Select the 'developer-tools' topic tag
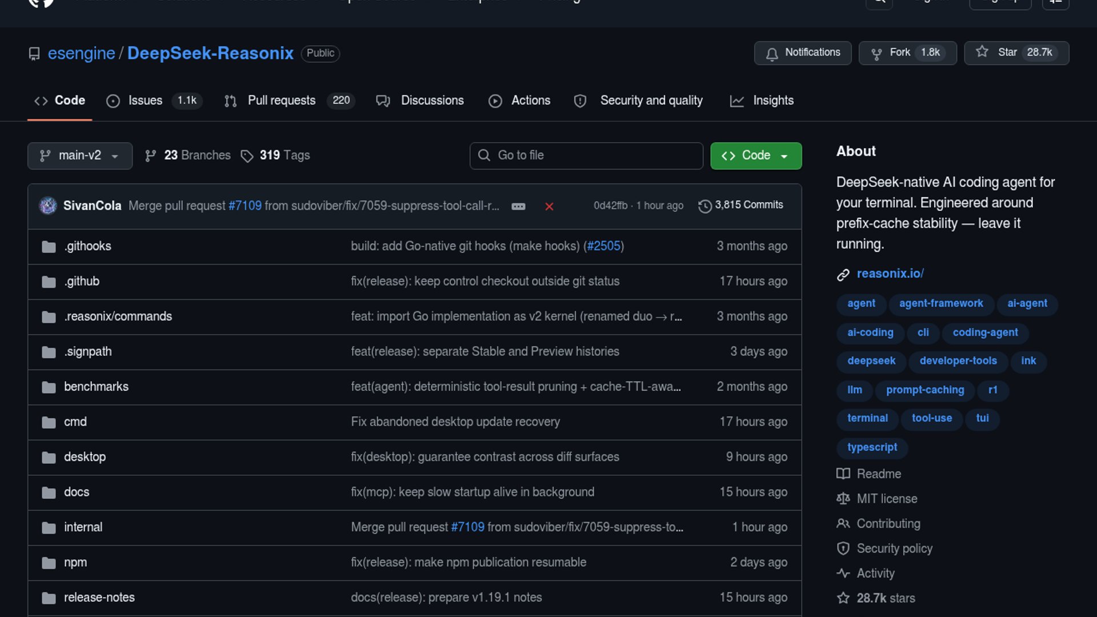The height and width of the screenshot is (617, 1097). tap(958, 361)
